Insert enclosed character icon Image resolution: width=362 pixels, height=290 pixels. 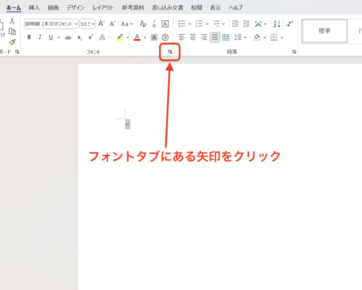coord(165,37)
